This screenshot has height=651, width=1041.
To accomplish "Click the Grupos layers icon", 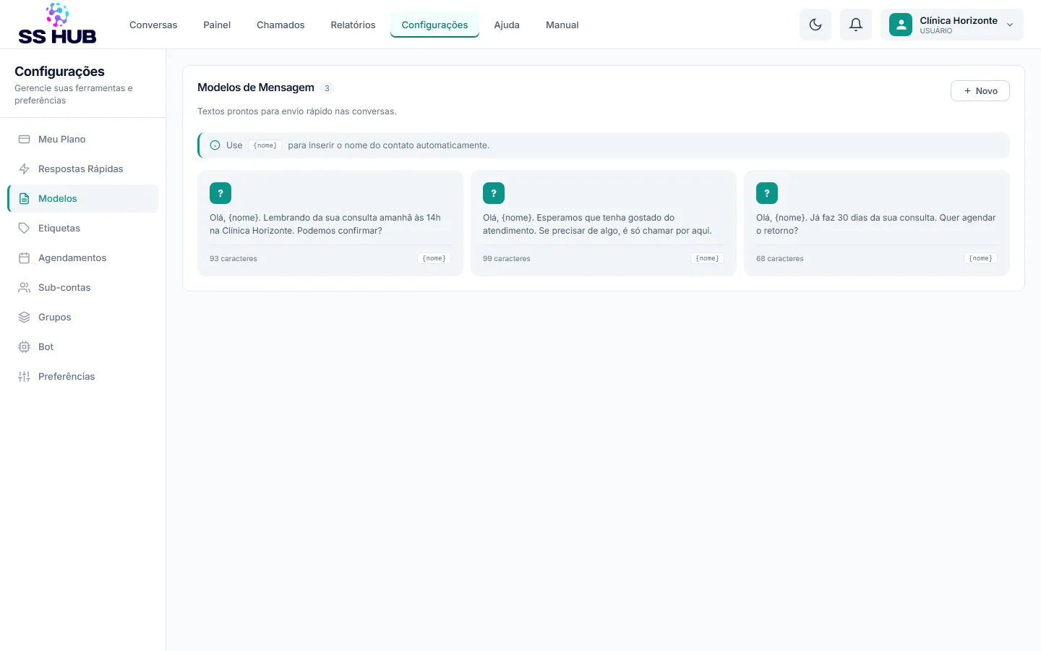I will click(24, 317).
